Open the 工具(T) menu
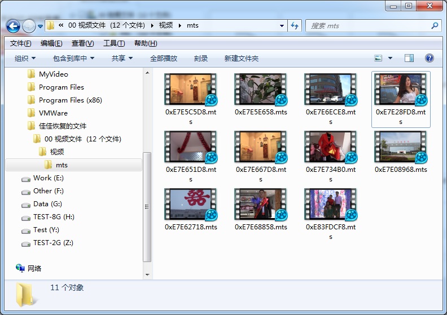The image size is (447, 315). coord(113,43)
